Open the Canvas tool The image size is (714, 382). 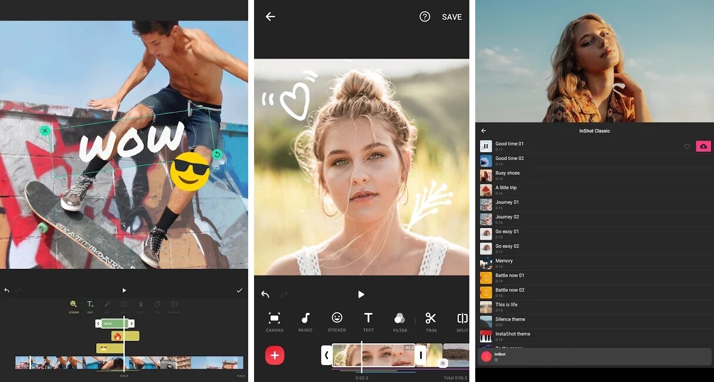(274, 322)
